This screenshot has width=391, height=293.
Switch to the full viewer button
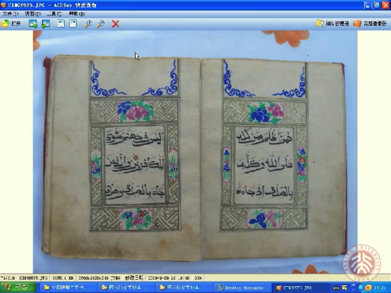pyautogui.click(x=371, y=24)
